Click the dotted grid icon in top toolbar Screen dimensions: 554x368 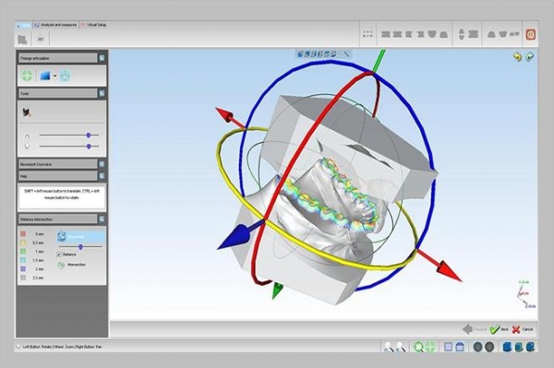click(367, 34)
